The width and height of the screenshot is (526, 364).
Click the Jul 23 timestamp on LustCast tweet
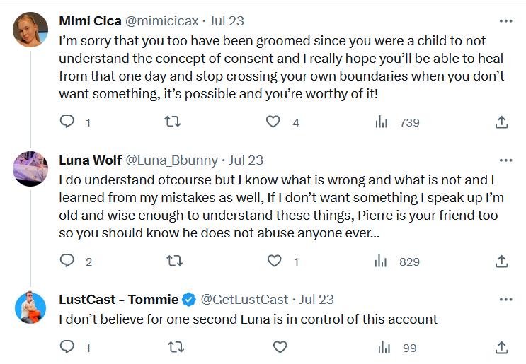pyautogui.click(x=317, y=300)
